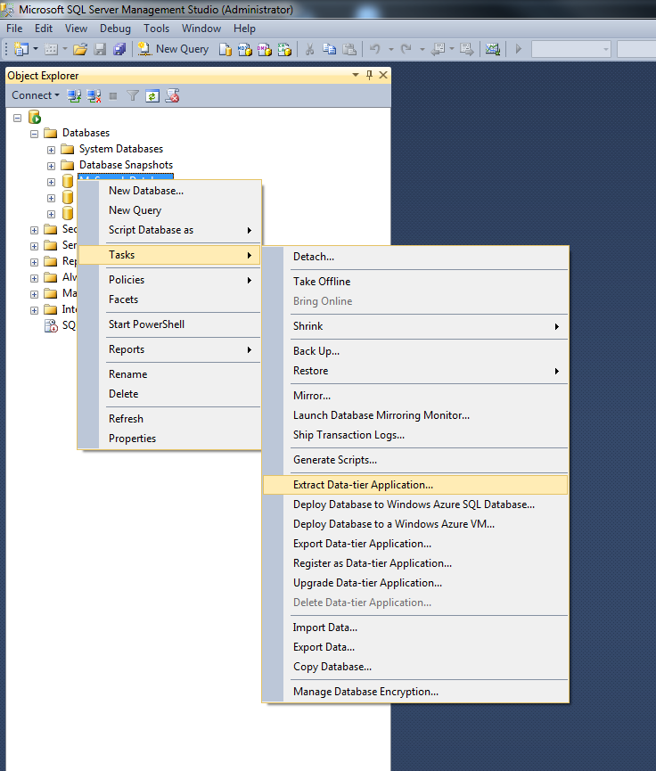Click the Refresh icon in Object Explorer toolbar
Viewport: 656px width, 771px height.
(x=152, y=96)
